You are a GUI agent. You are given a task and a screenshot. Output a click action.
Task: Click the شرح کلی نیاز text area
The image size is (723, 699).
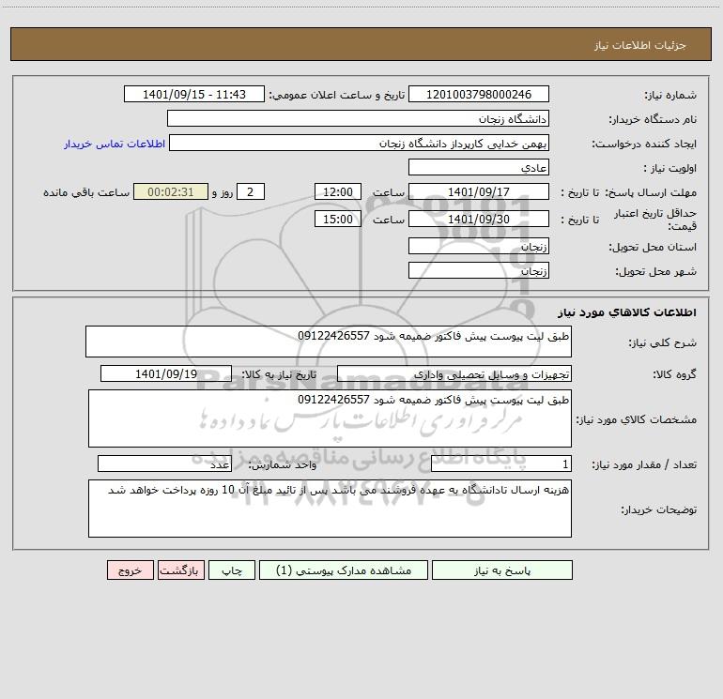pos(329,342)
